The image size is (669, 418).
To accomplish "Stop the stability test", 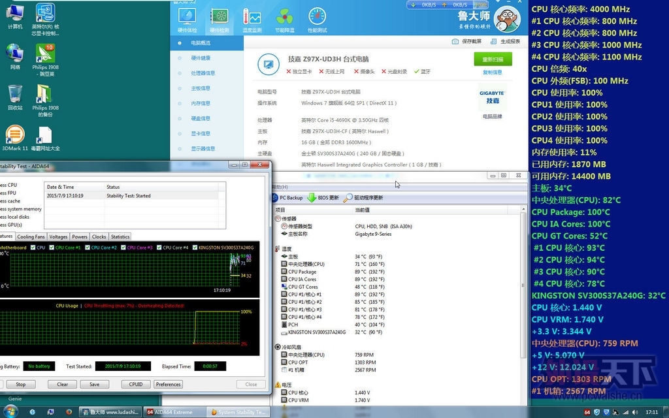I will [20, 384].
